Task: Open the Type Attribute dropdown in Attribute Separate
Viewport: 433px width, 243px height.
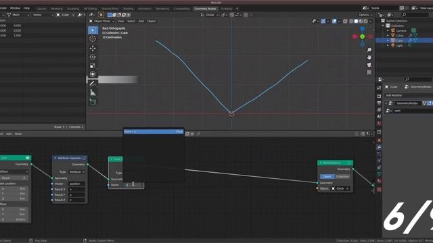Action: (x=76, y=172)
